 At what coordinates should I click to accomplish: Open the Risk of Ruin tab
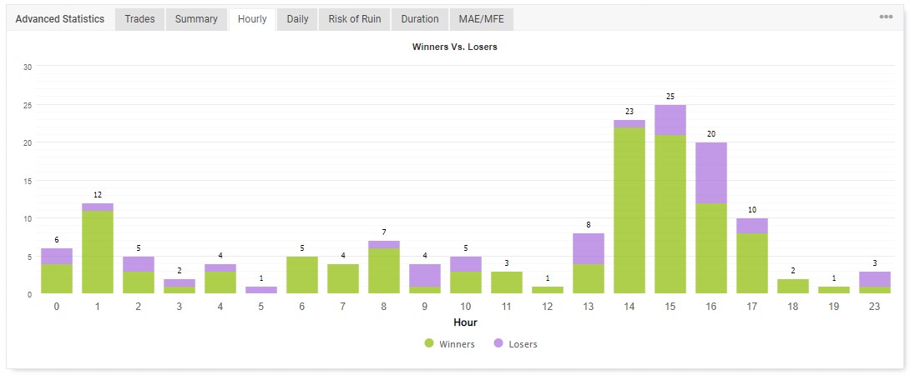(x=355, y=19)
